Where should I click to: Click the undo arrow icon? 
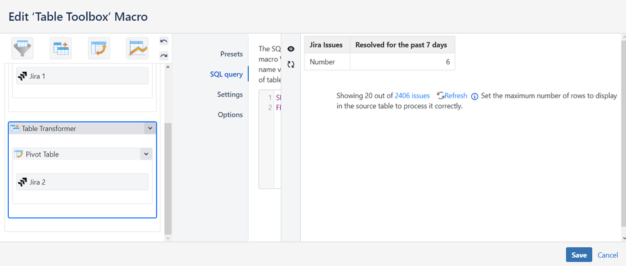tap(164, 41)
